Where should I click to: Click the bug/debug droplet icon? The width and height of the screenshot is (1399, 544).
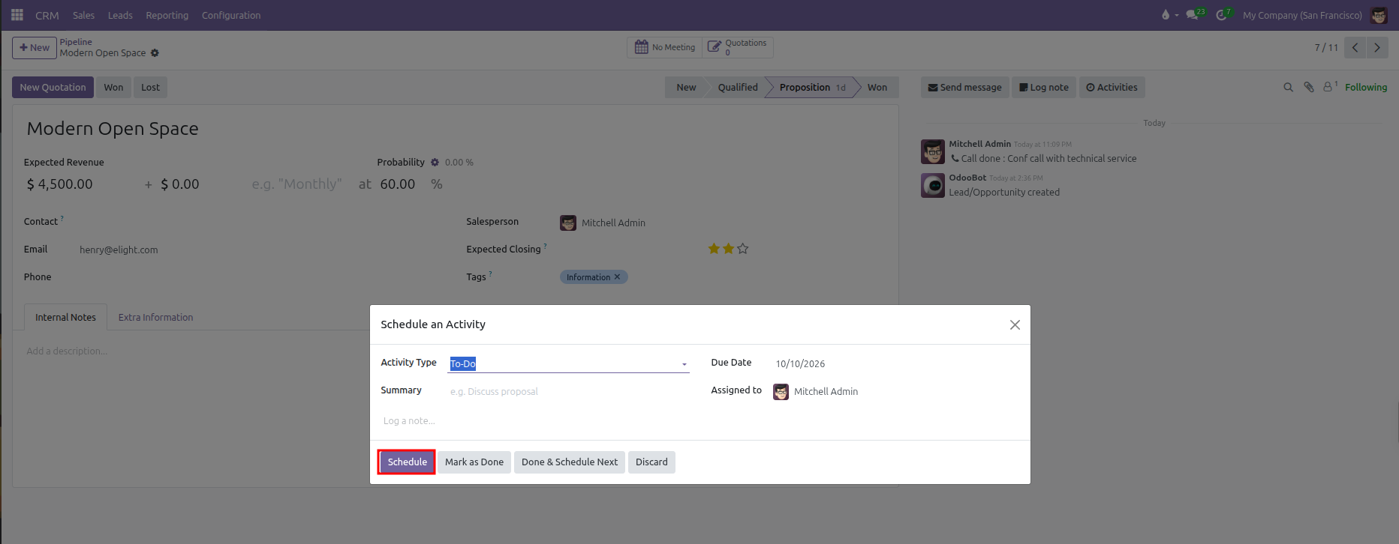[1166, 15]
